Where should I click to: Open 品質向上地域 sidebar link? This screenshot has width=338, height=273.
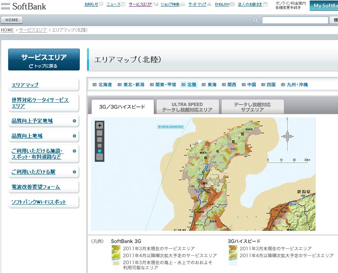click(x=27, y=136)
